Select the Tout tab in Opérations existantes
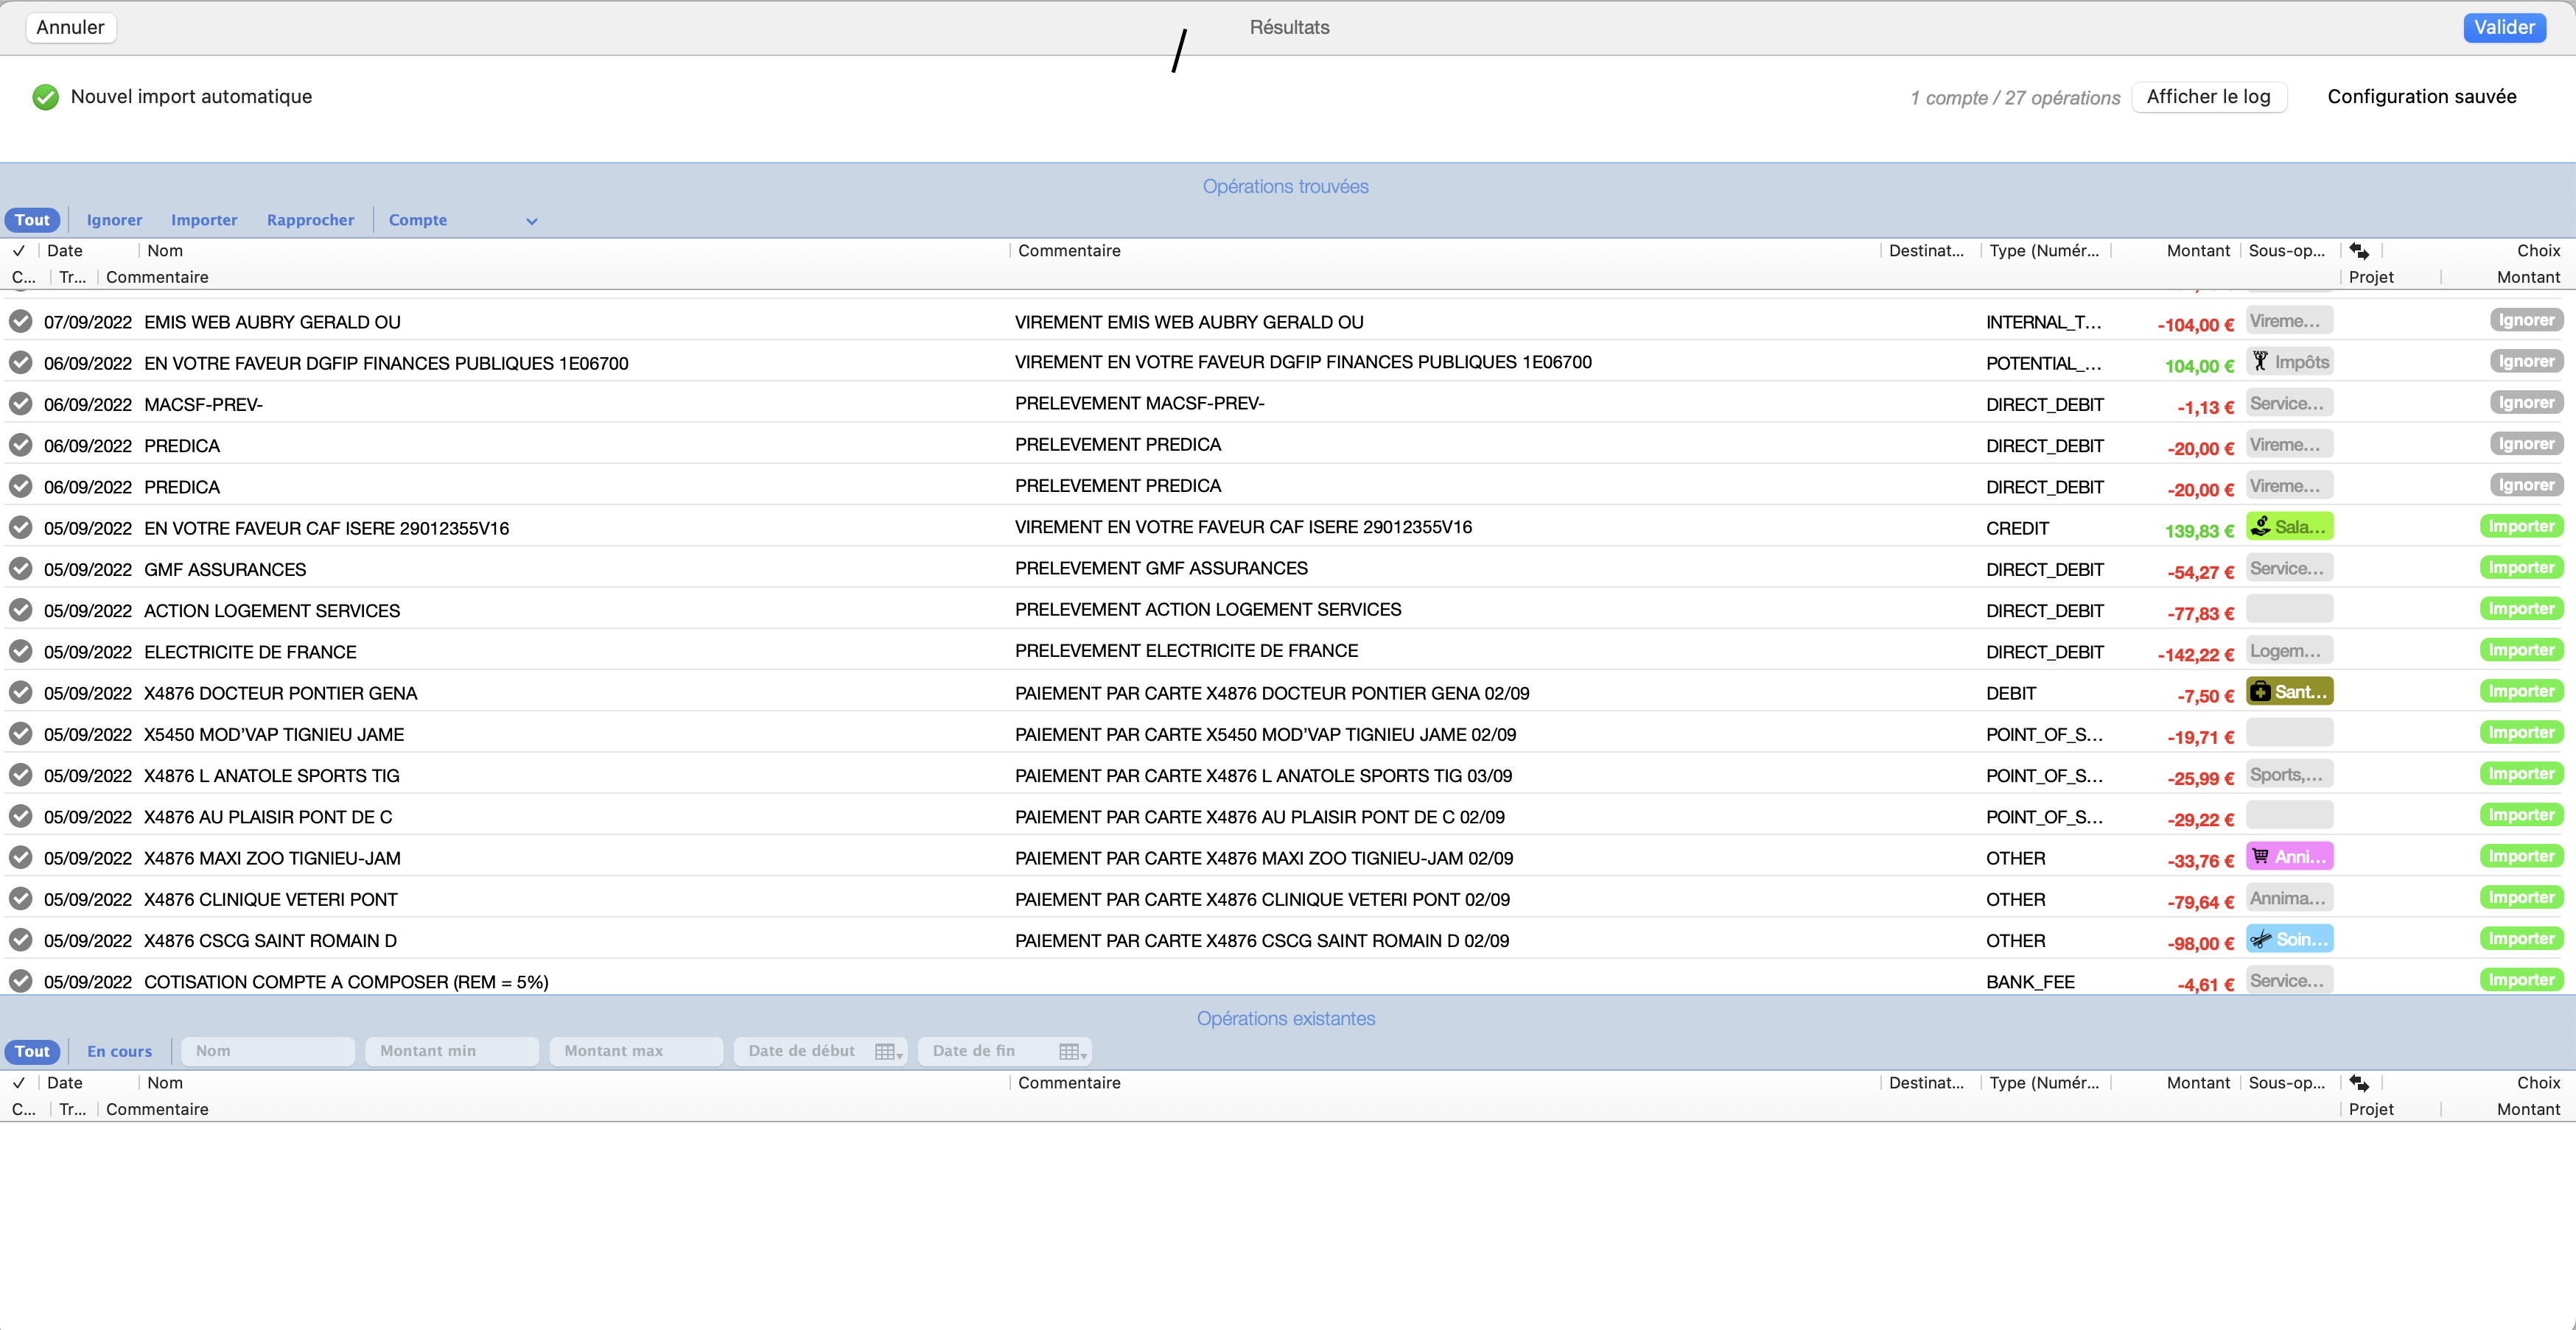Screen dimensions: 2576x1330 [x=32, y=1049]
